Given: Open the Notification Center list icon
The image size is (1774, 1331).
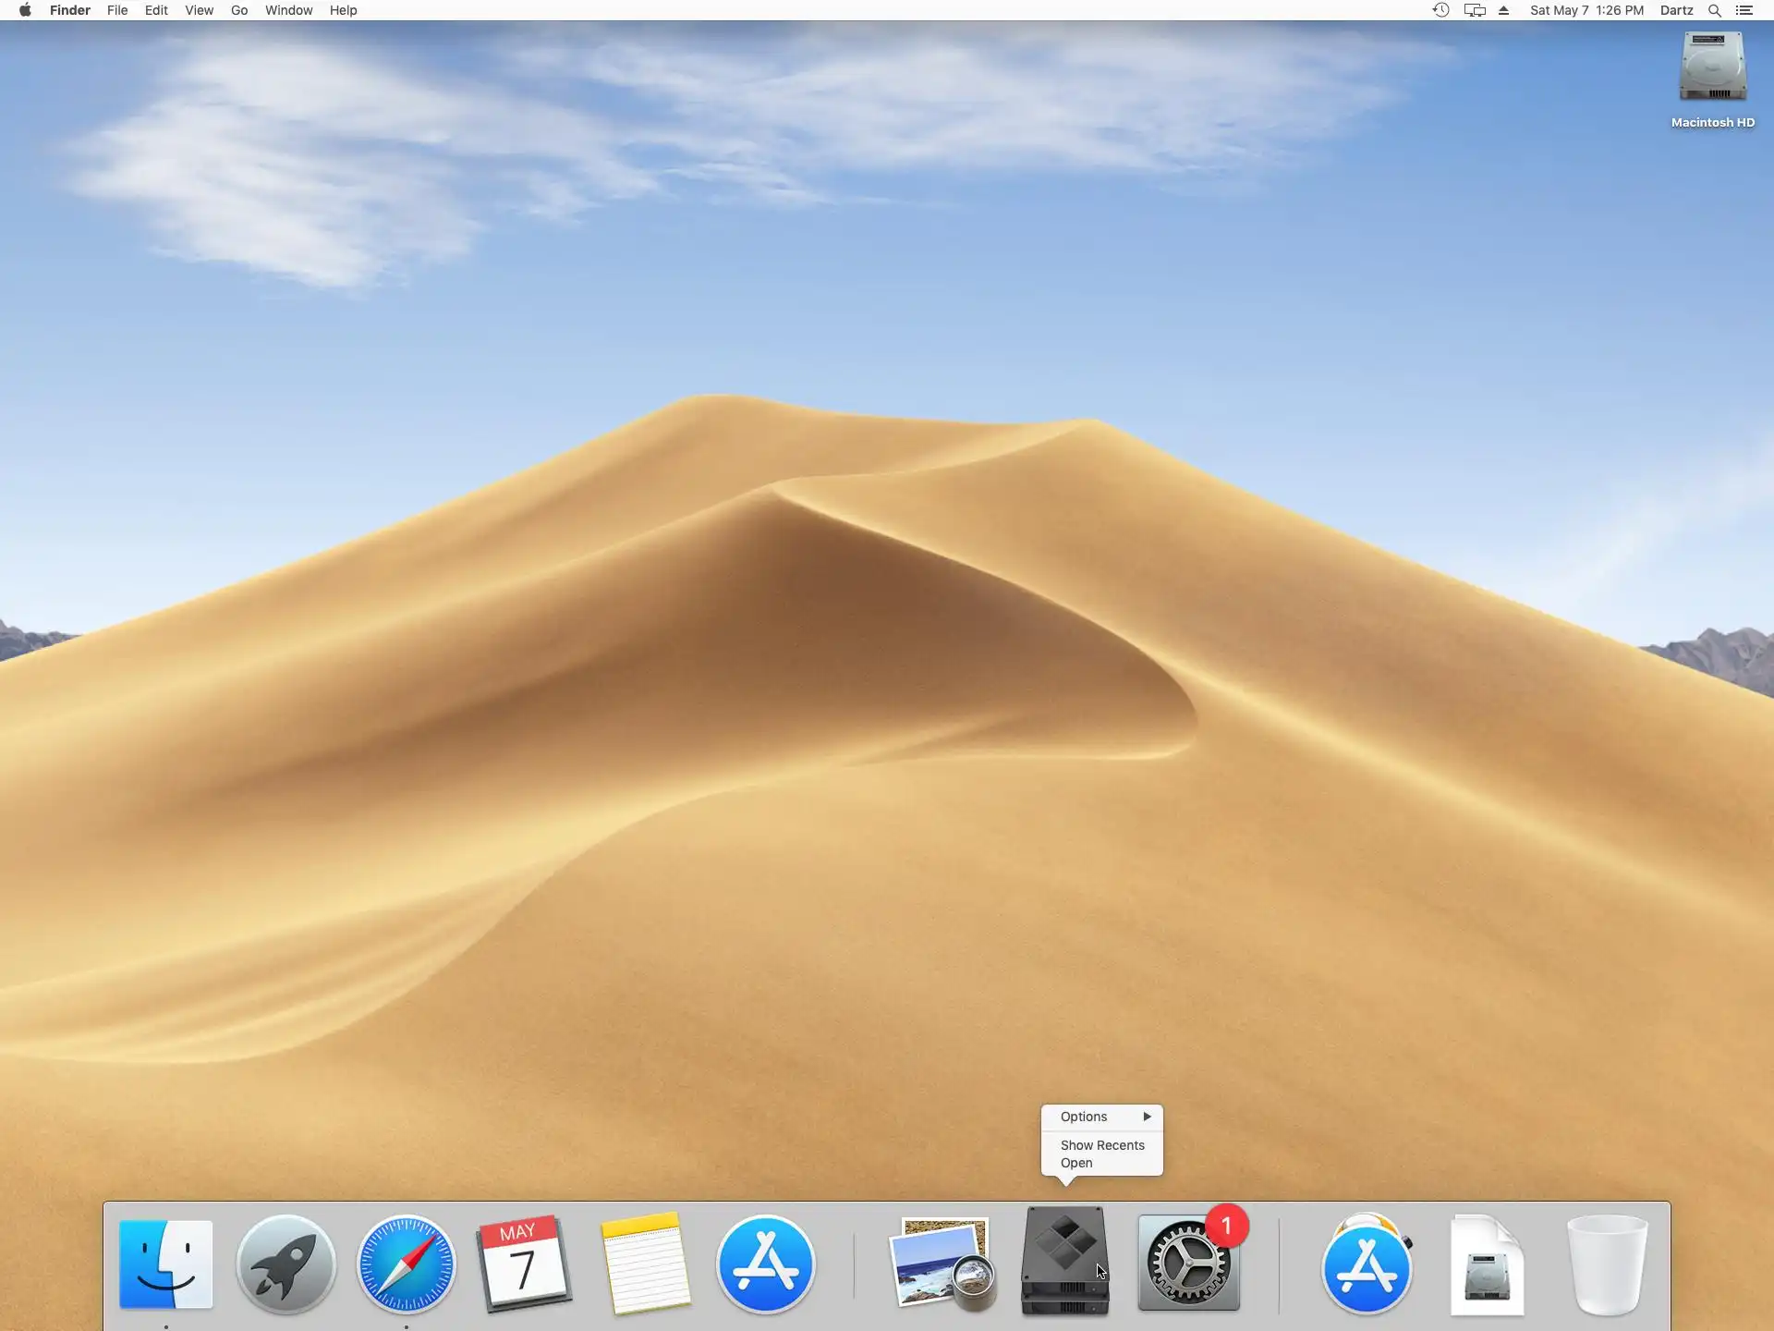Looking at the screenshot, I should pyautogui.click(x=1744, y=10).
